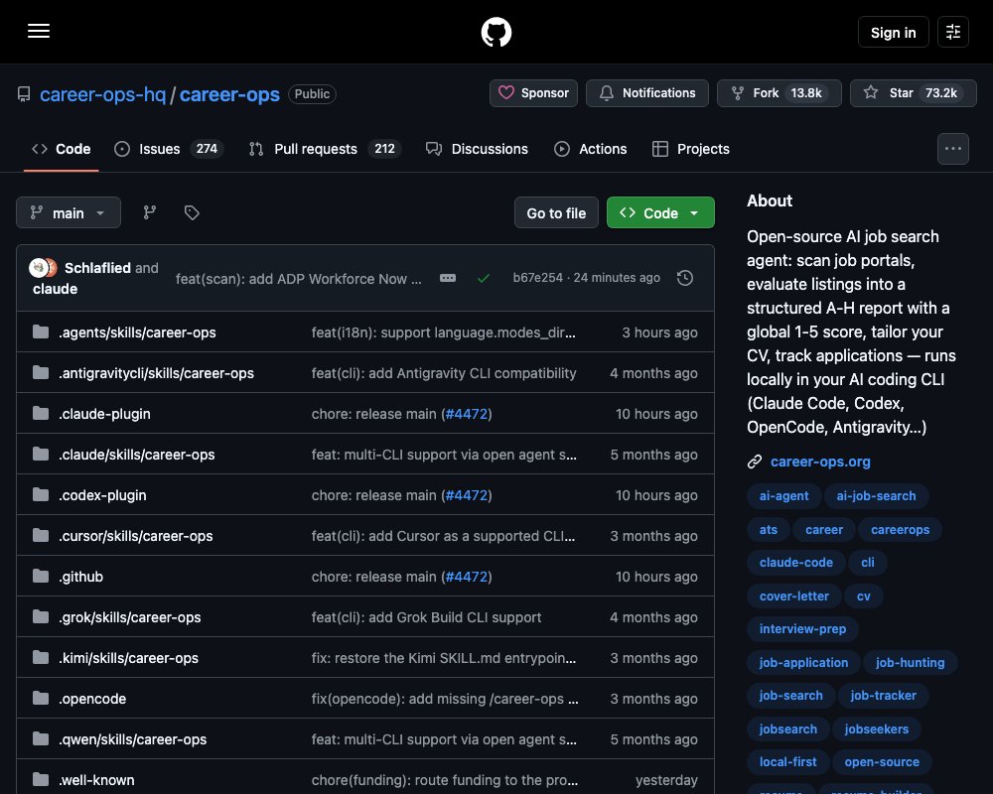Select the ai-agent topic tag
The image size is (993, 794).
point(784,496)
